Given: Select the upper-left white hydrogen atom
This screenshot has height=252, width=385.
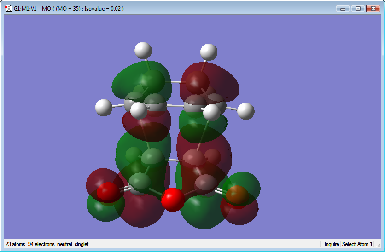Looking at the screenshot, I should pos(143,50).
